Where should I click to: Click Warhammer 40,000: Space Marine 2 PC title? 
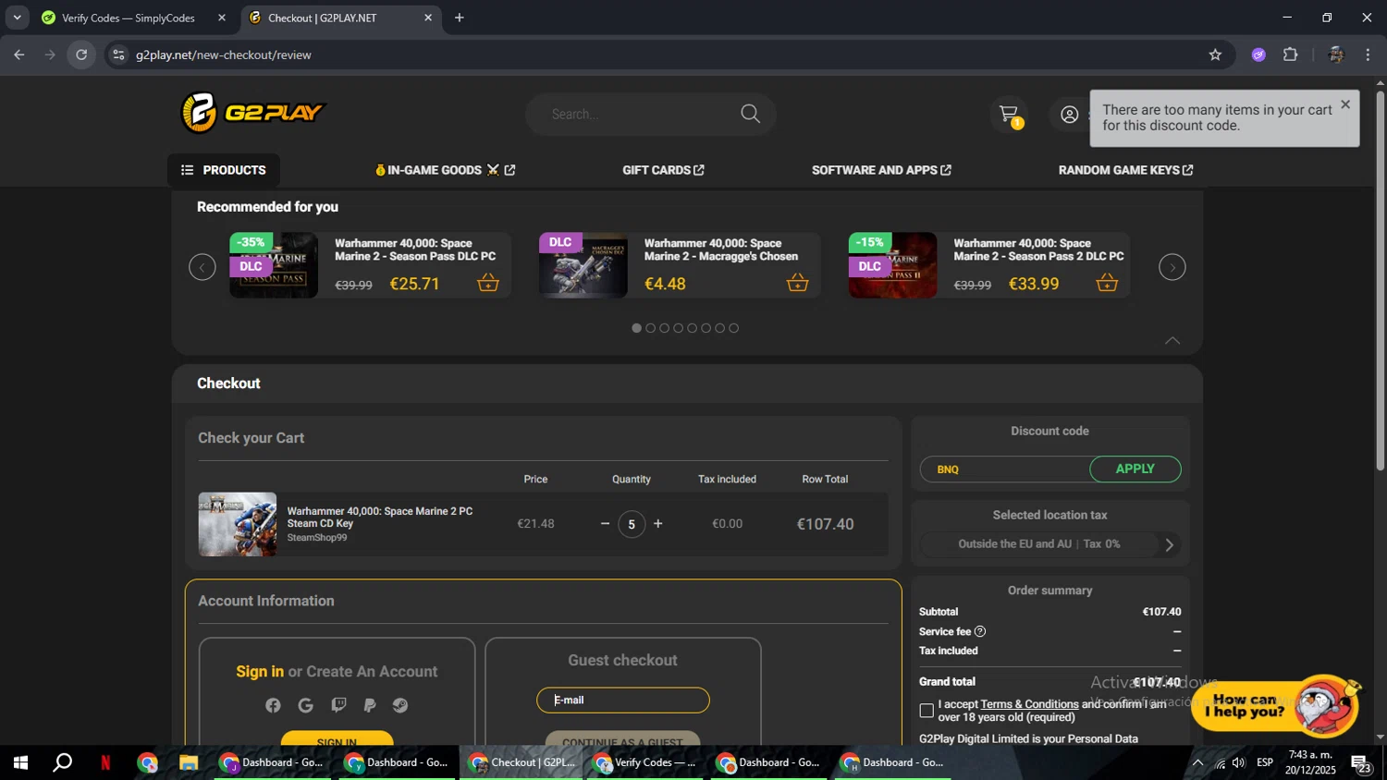pyautogui.click(x=379, y=517)
